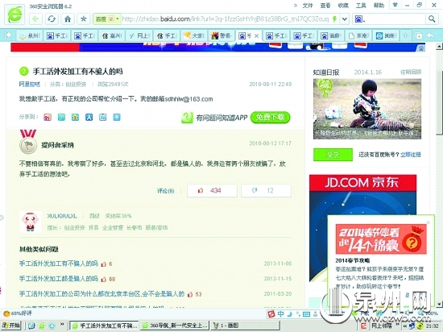443x332 pixels.
Task: Open the Windows 开始 start button
Action: (11, 326)
